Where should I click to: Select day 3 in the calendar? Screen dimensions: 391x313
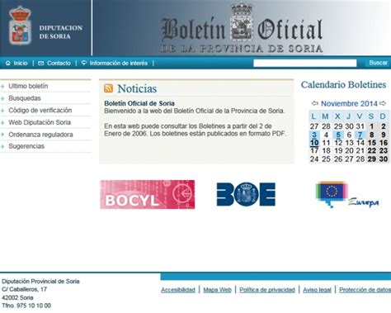[314, 135]
